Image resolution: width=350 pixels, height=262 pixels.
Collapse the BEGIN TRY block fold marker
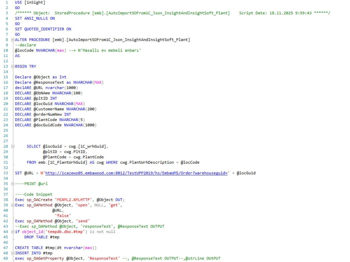click(x=13, y=66)
